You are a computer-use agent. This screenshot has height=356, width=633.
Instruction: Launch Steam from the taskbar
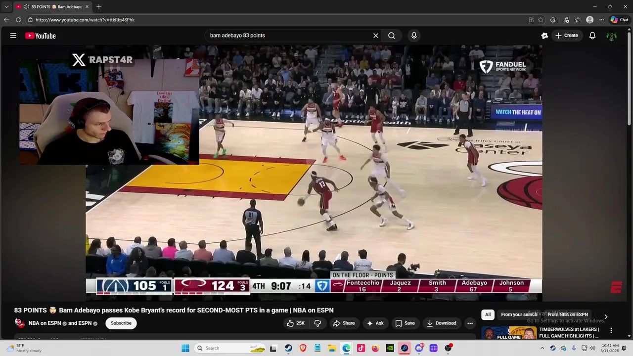pos(288,348)
